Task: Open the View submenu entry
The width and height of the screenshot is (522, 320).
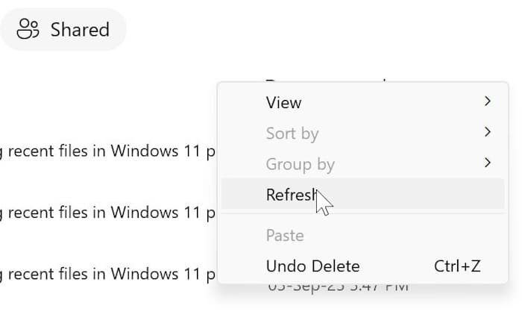Action: coord(283,103)
